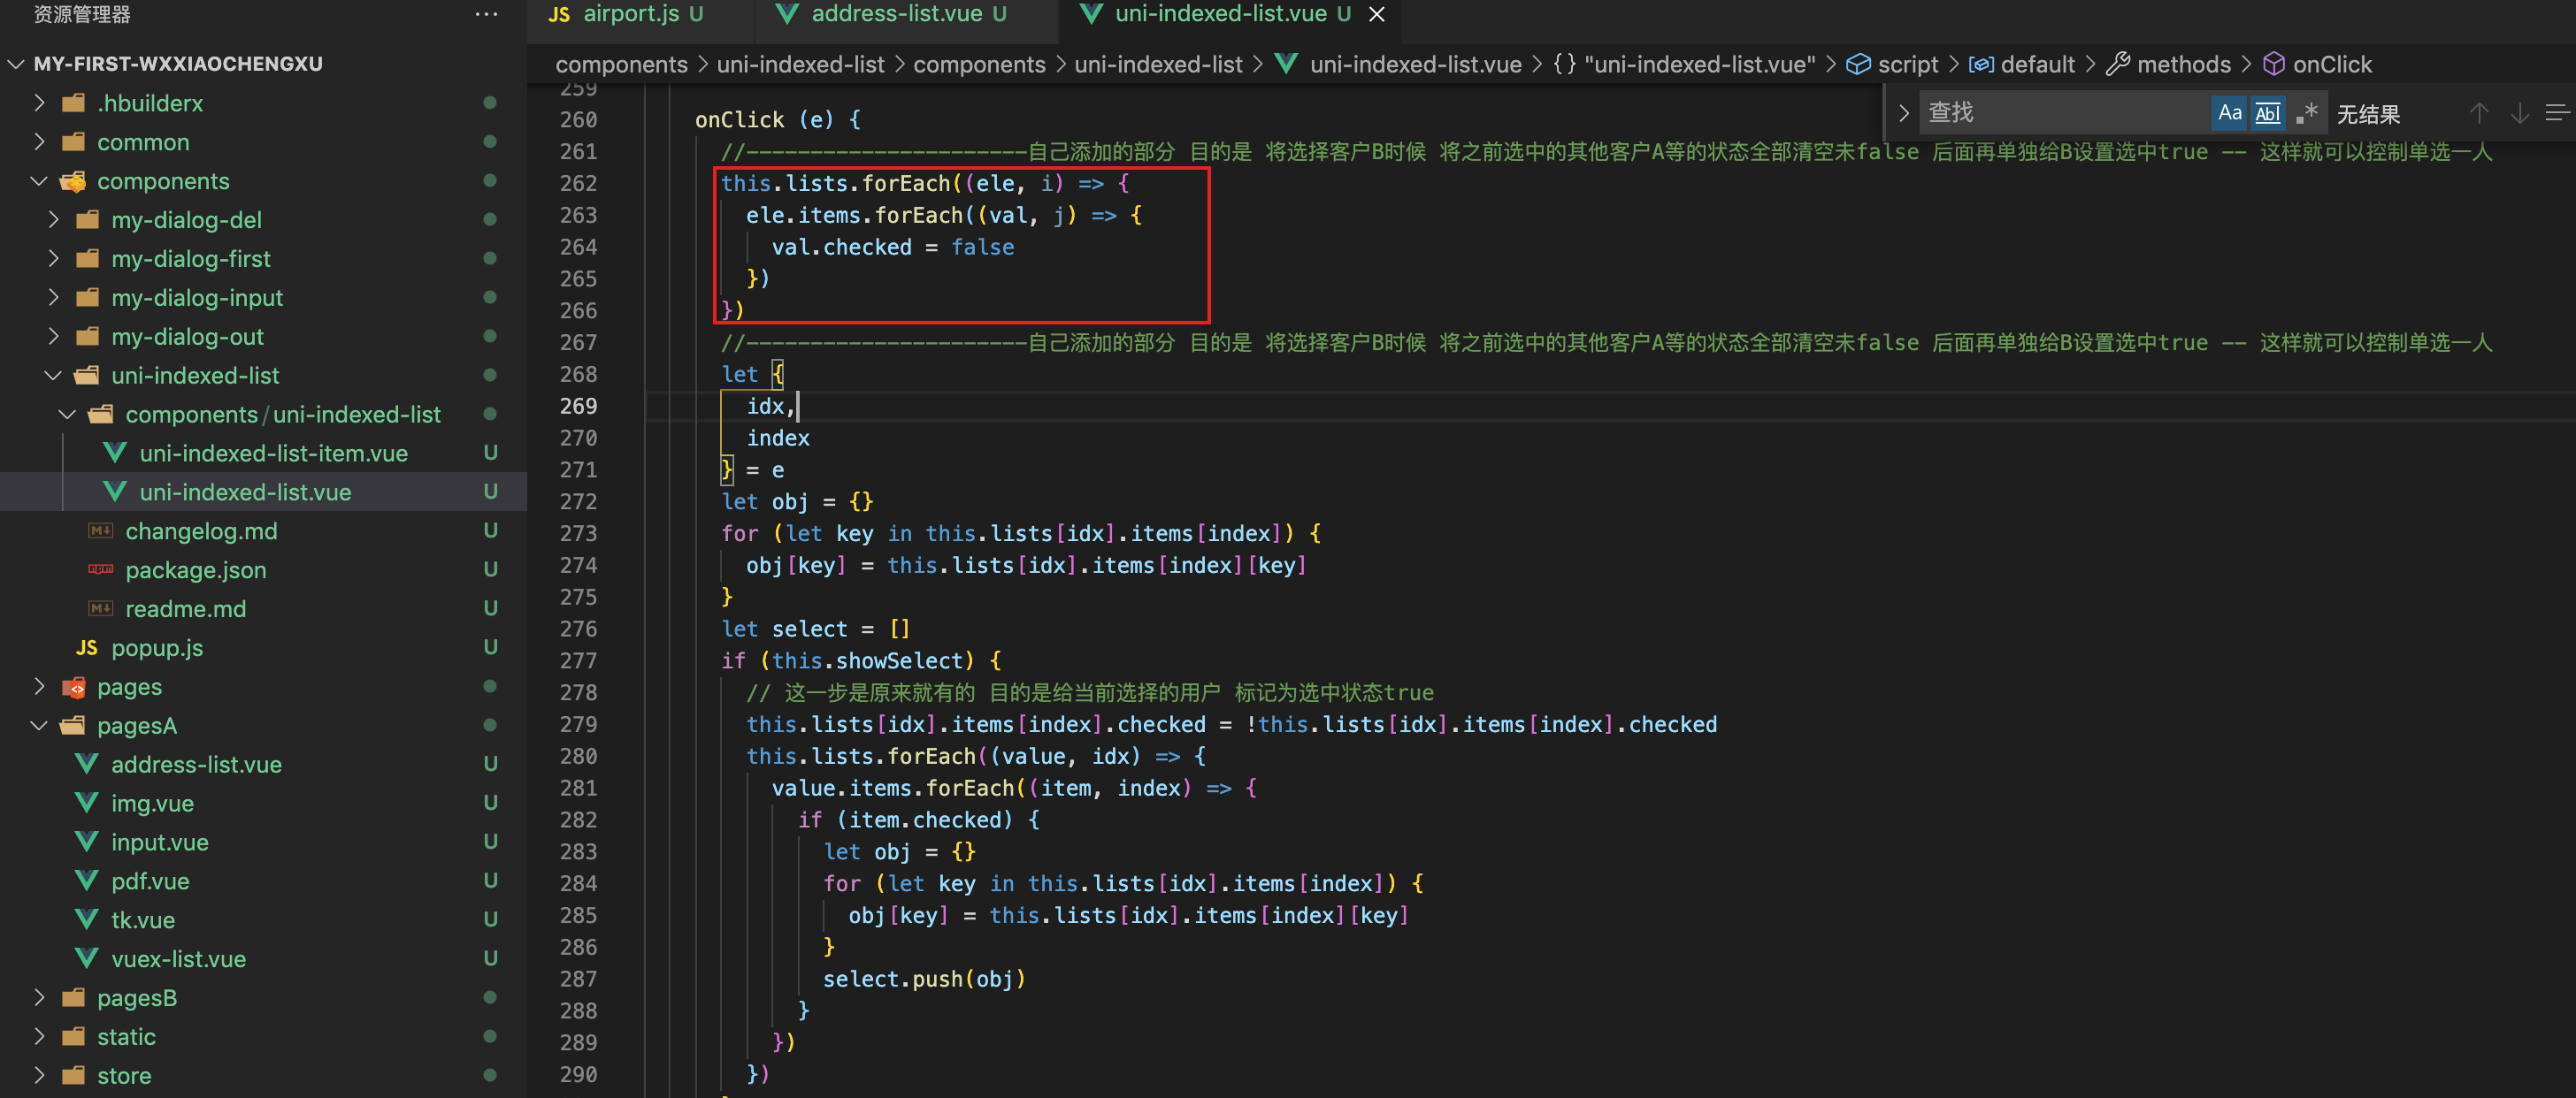
Task: Open tk.vue file
Action: [x=143, y=921]
